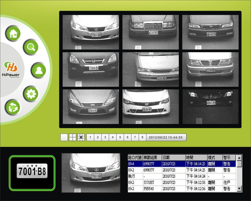The height and width of the screenshot is (201, 251).
Task: Open the User profile icon
Action: (x=39, y=70)
